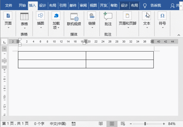The height and width of the screenshot is (127, 183).
Task: Open the 文件 file tab
Action: point(9,5)
